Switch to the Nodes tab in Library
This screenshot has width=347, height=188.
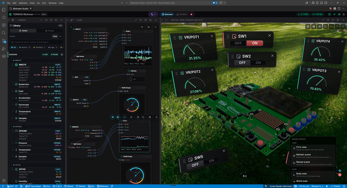coord(23,31)
